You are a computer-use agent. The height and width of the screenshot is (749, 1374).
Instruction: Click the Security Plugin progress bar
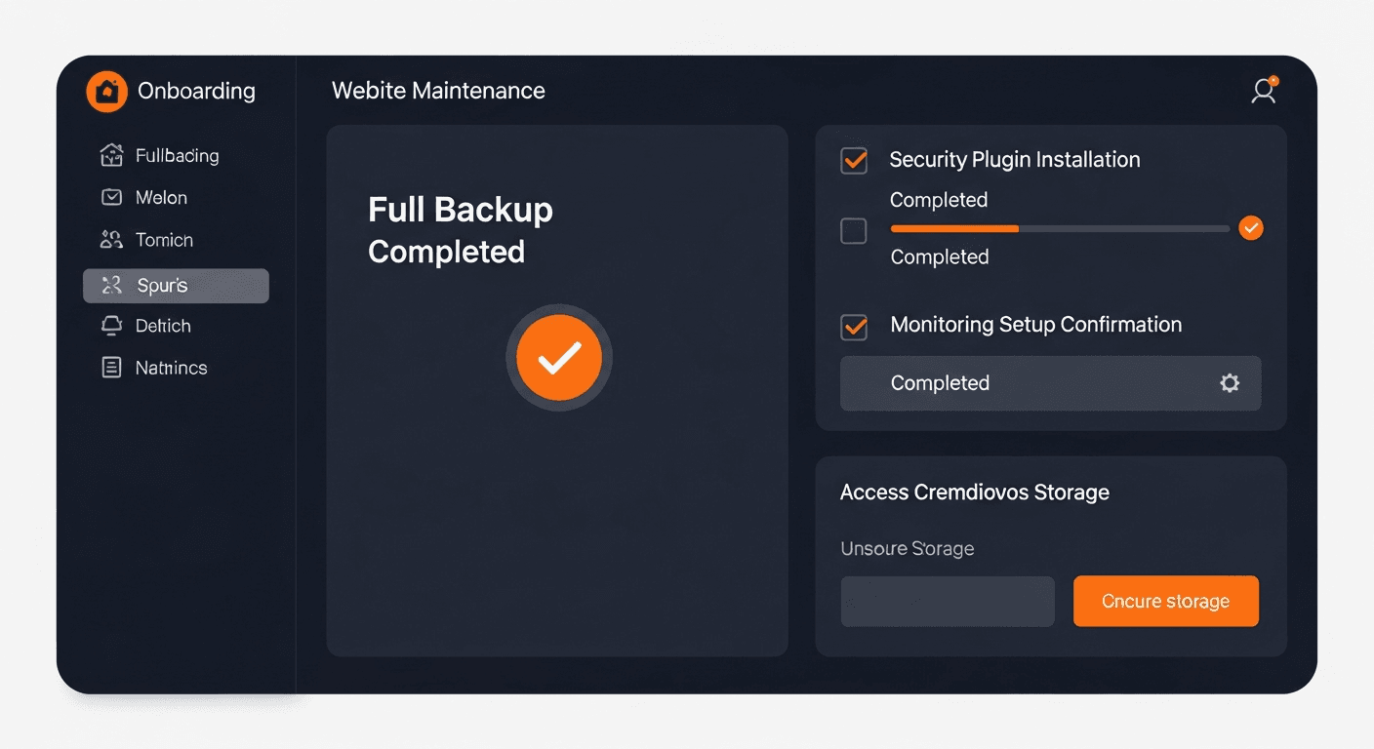tap(1059, 228)
